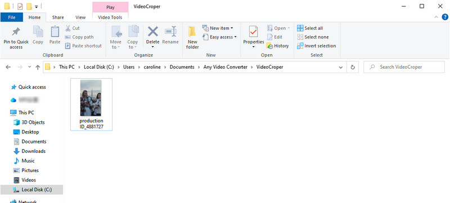
Task: Jump to Local Disk (C:) breadcrumb
Action: pos(99,67)
